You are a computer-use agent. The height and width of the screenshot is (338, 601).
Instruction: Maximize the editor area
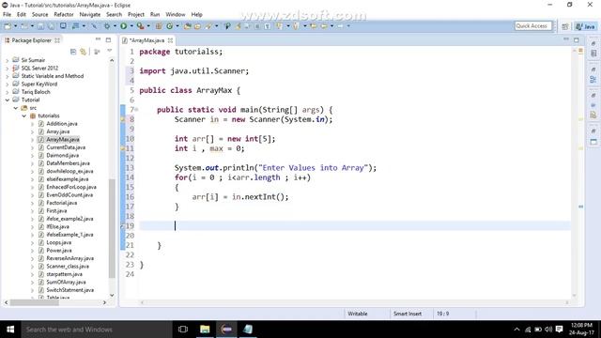tap(577, 39)
